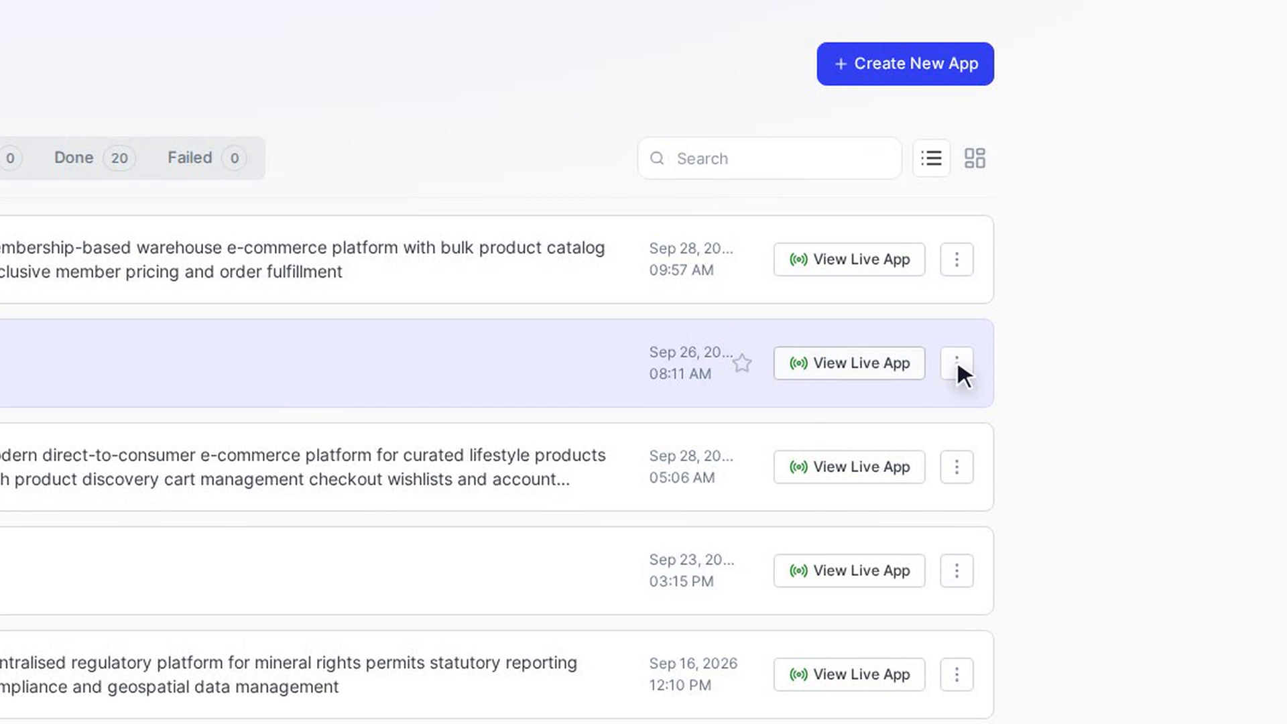1287x724 pixels.
Task: Open View Live App for 05:06 AM row
Action: 849,467
